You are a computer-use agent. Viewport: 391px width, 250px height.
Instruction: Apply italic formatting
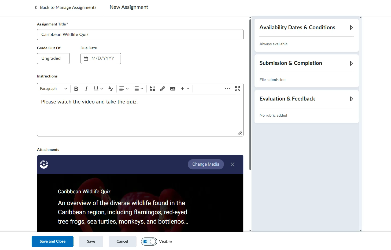pyautogui.click(x=86, y=89)
